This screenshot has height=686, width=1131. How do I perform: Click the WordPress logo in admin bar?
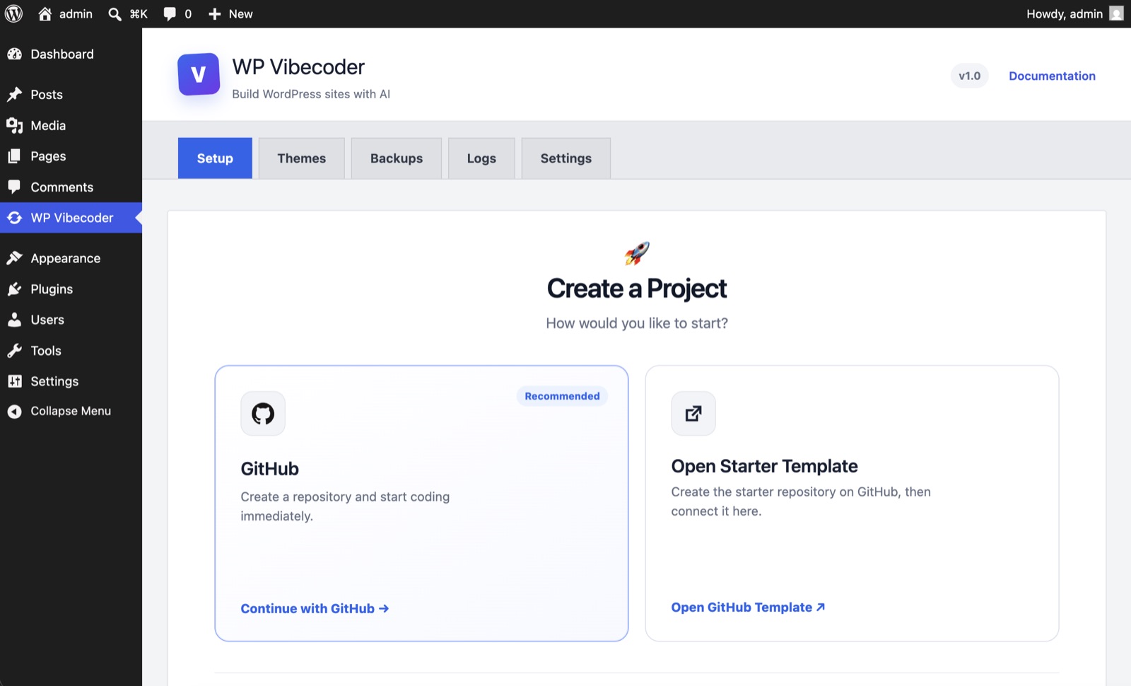pyautogui.click(x=14, y=14)
